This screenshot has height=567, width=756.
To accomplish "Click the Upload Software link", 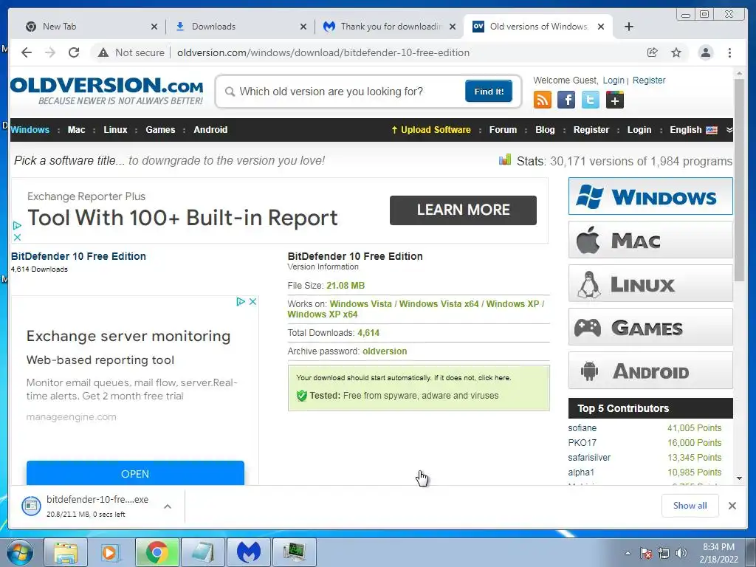I will [430, 130].
